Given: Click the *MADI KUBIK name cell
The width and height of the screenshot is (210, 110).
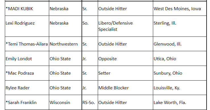Looking at the screenshot, I should click(x=27, y=8).
